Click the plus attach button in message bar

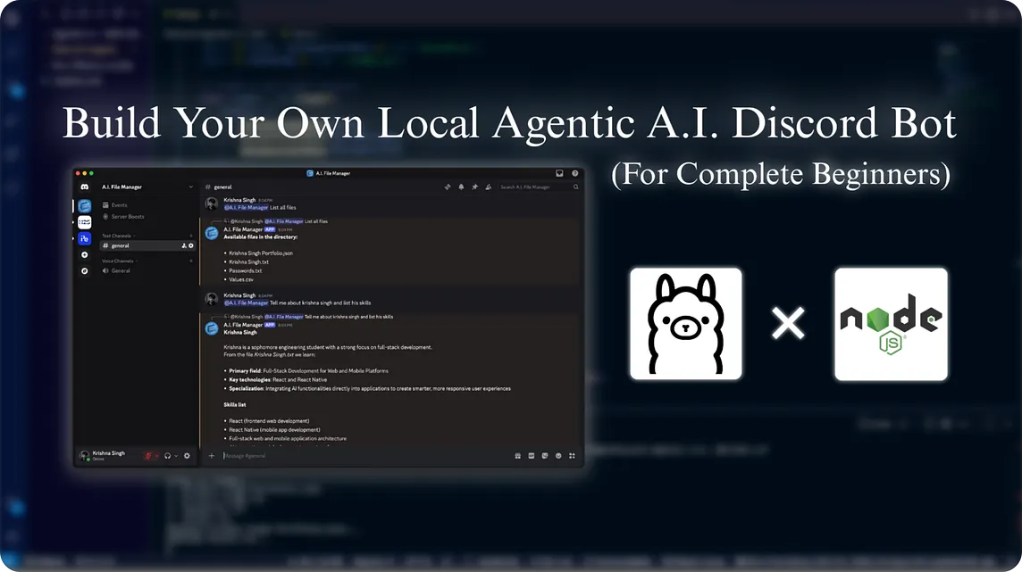pyautogui.click(x=211, y=455)
